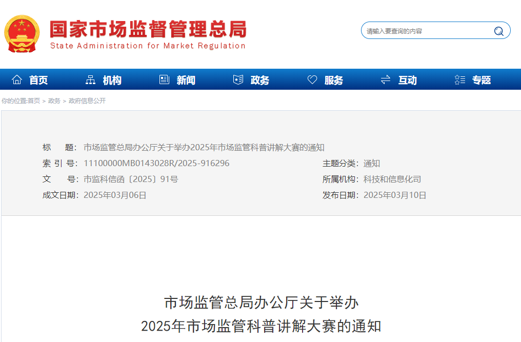
Task: Click the 索引号 field label
Action: click(60, 163)
